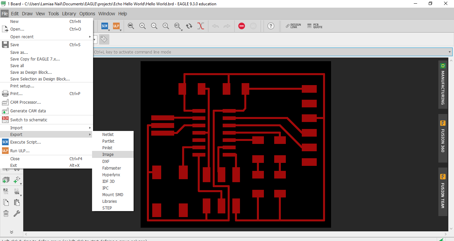Open the Tools menu
Image resolution: width=454 pixels, height=241 pixels.
[54, 14]
